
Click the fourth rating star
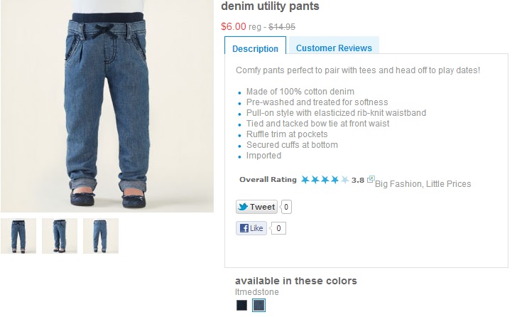[335, 180]
